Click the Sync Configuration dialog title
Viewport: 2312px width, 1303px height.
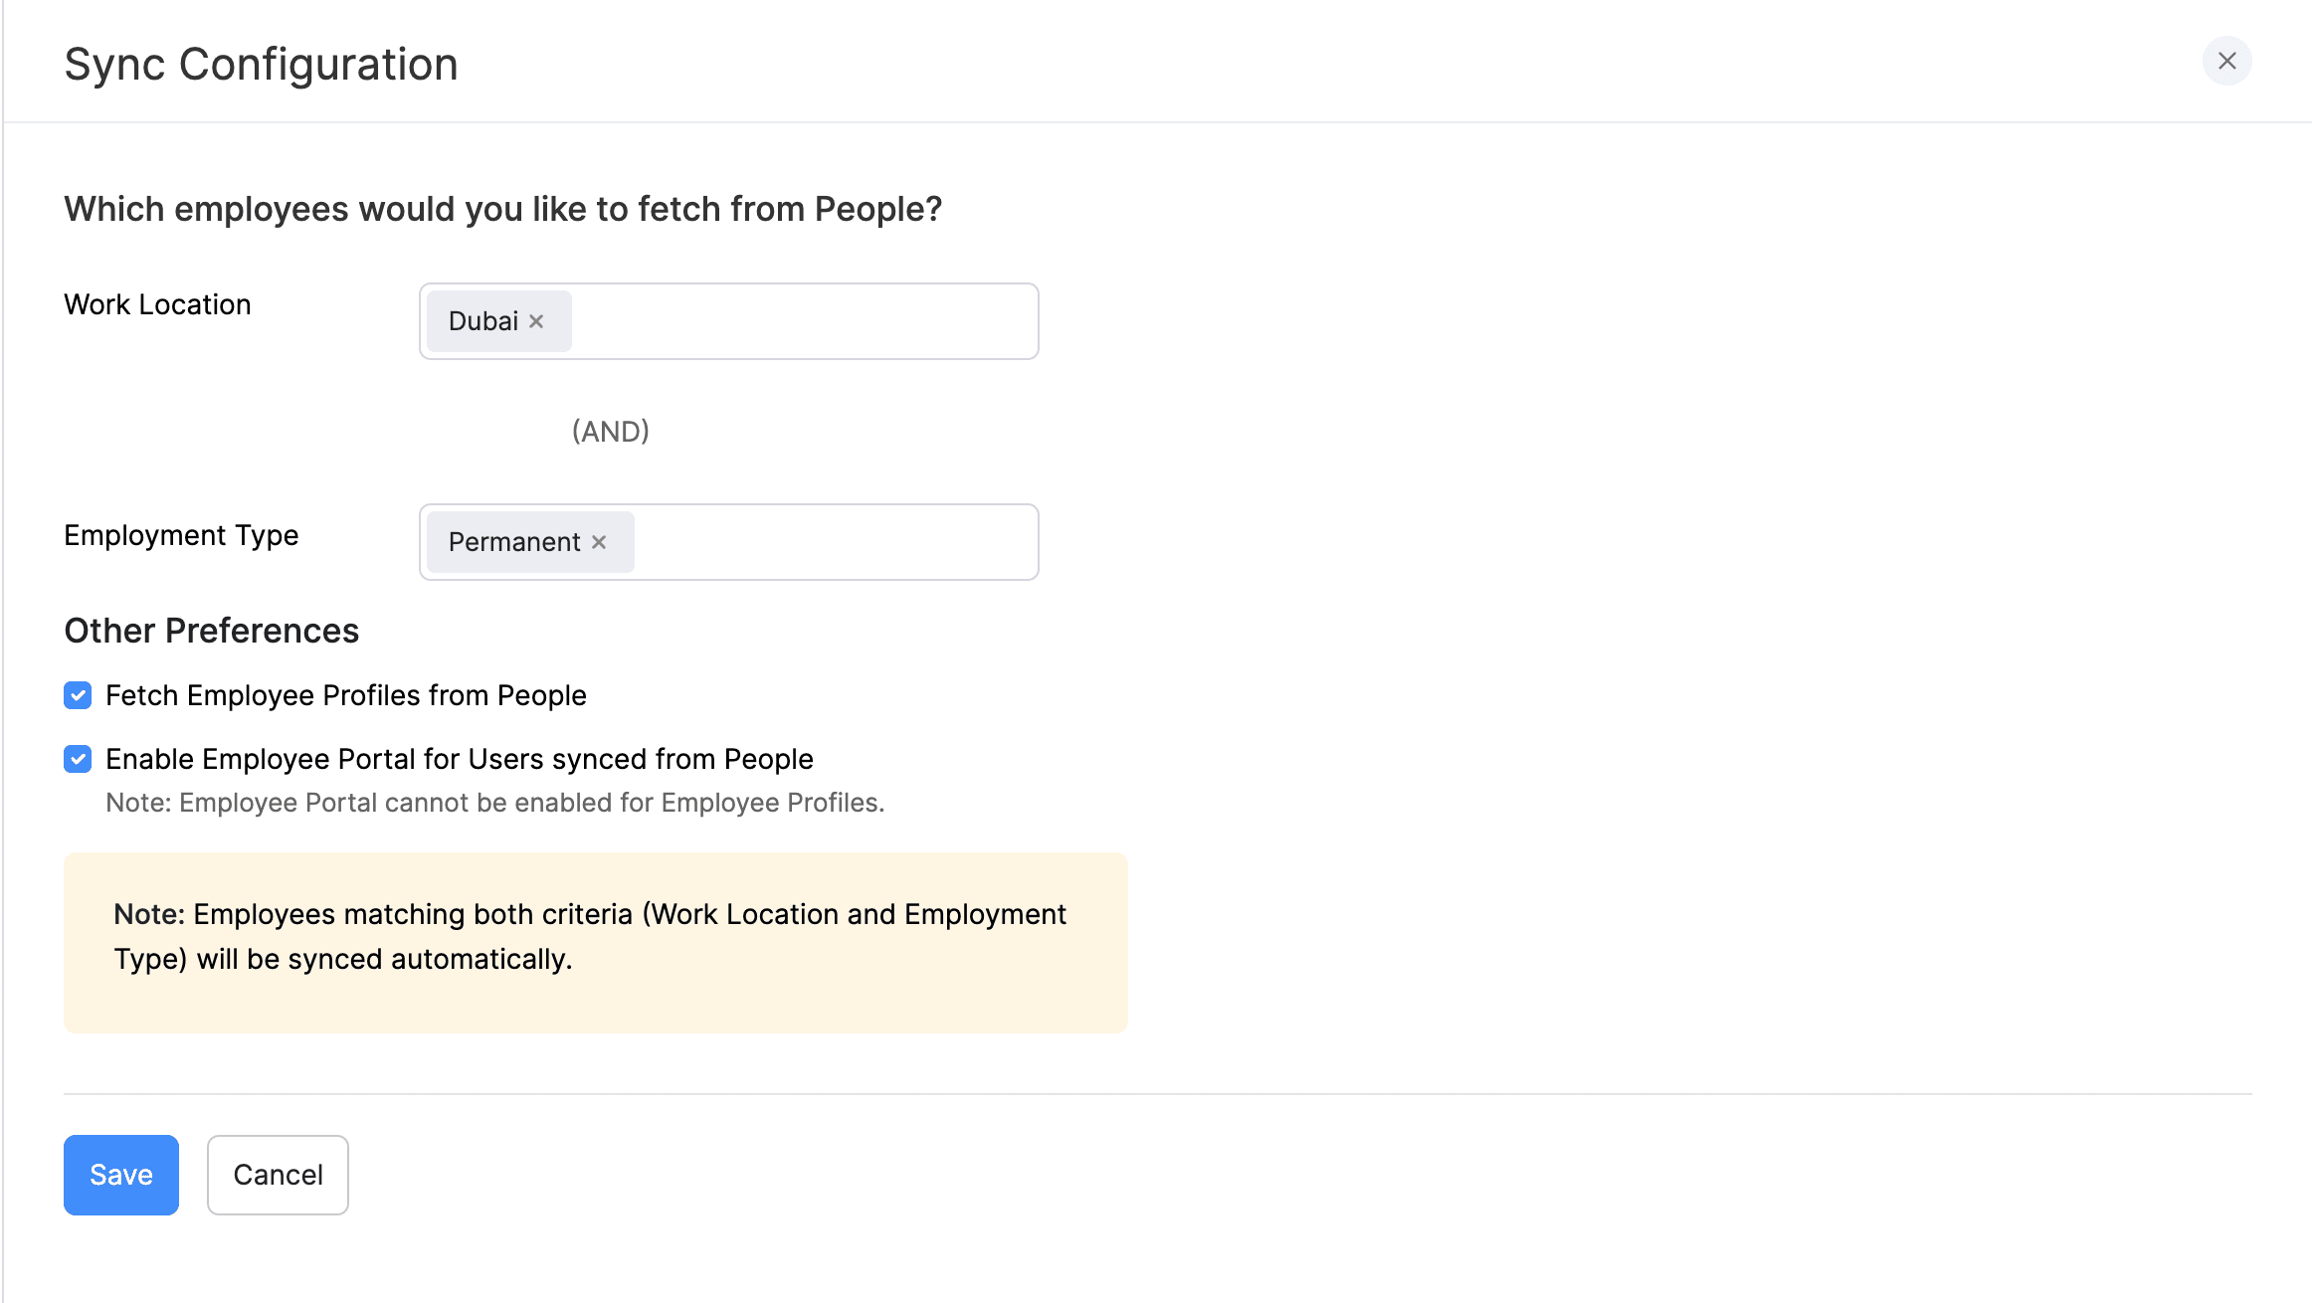pyautogui.click(x=261, y=63)
